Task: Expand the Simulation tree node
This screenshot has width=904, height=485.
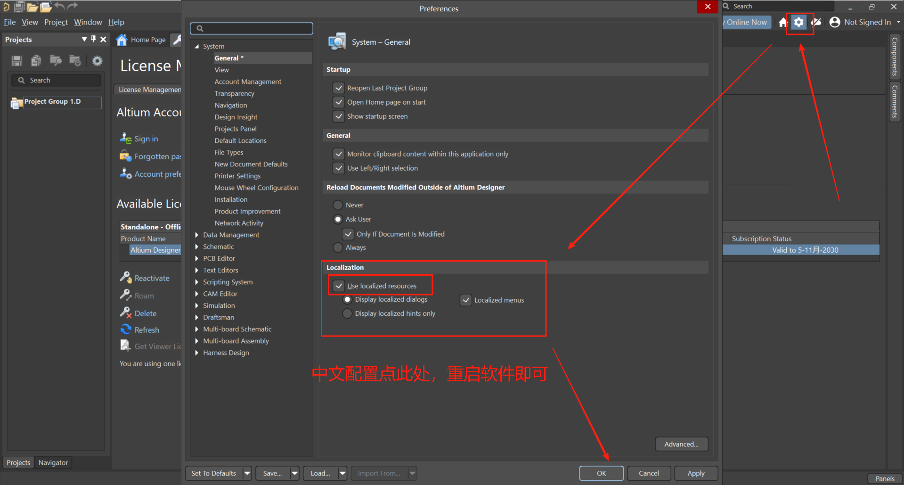Action: (x=197, y=305)
